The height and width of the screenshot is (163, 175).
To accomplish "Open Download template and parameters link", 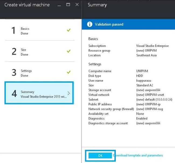I will coord(138,155).
